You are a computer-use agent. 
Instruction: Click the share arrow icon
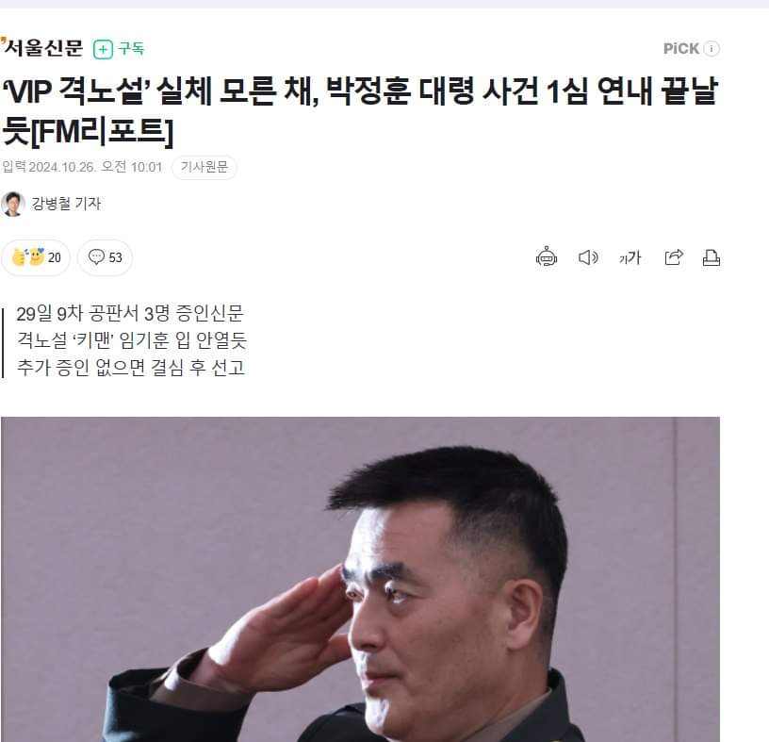[x=674, y=257]
